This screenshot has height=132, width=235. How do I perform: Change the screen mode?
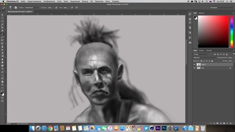coord(2,101)
